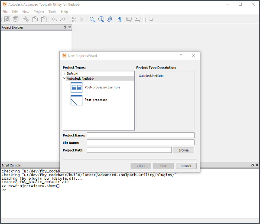Viewport: 260px width, 224px height.
Task: Float the Script Console panel
Action: (x=253, y=165)
